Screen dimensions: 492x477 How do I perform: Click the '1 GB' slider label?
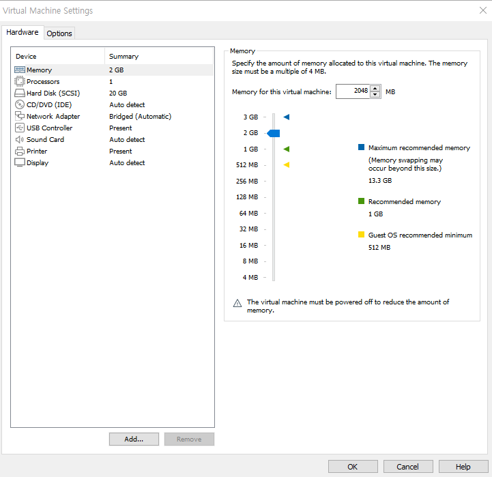click(x=250, y=149)
